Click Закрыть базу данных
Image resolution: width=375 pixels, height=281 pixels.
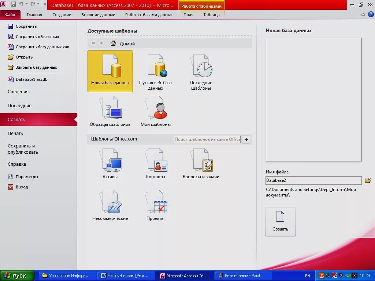tap(32, 67)
